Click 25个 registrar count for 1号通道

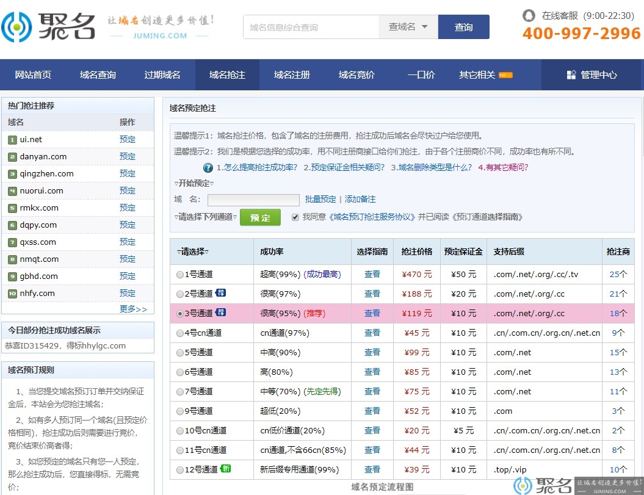[618, 275]
